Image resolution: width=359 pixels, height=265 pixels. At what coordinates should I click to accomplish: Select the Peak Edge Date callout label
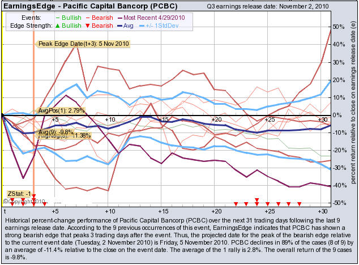pyautogui.click(x=83, y=44)
